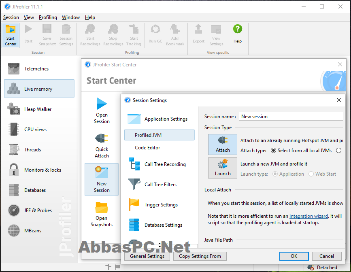Viewport: 351px width, 272px height.
Task: Select Profiled JVM settings item
Action: pyautogui.click(x=160, y=135)
